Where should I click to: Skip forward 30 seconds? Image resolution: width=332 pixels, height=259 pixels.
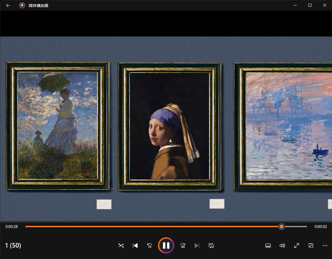[183, 246]
